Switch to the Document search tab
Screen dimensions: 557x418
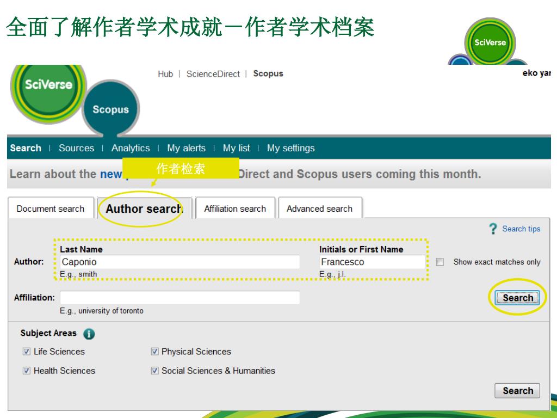click(51, 208)
